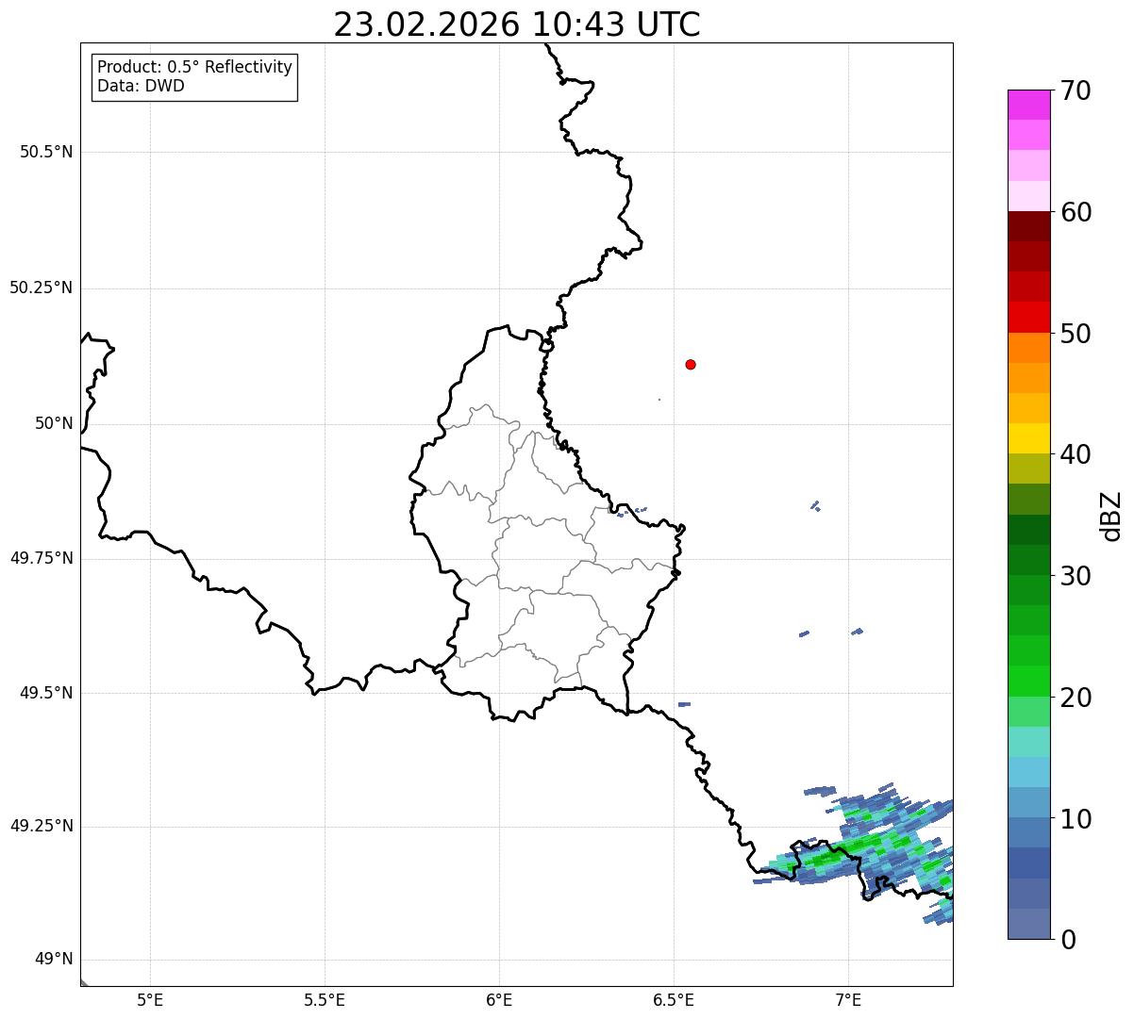Click the longitude label "5°E"
The image size is (1134, 1019).
150,1000
